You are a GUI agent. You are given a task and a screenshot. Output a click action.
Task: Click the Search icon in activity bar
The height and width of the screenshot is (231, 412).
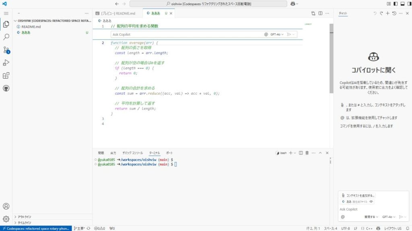coord(6,37)
